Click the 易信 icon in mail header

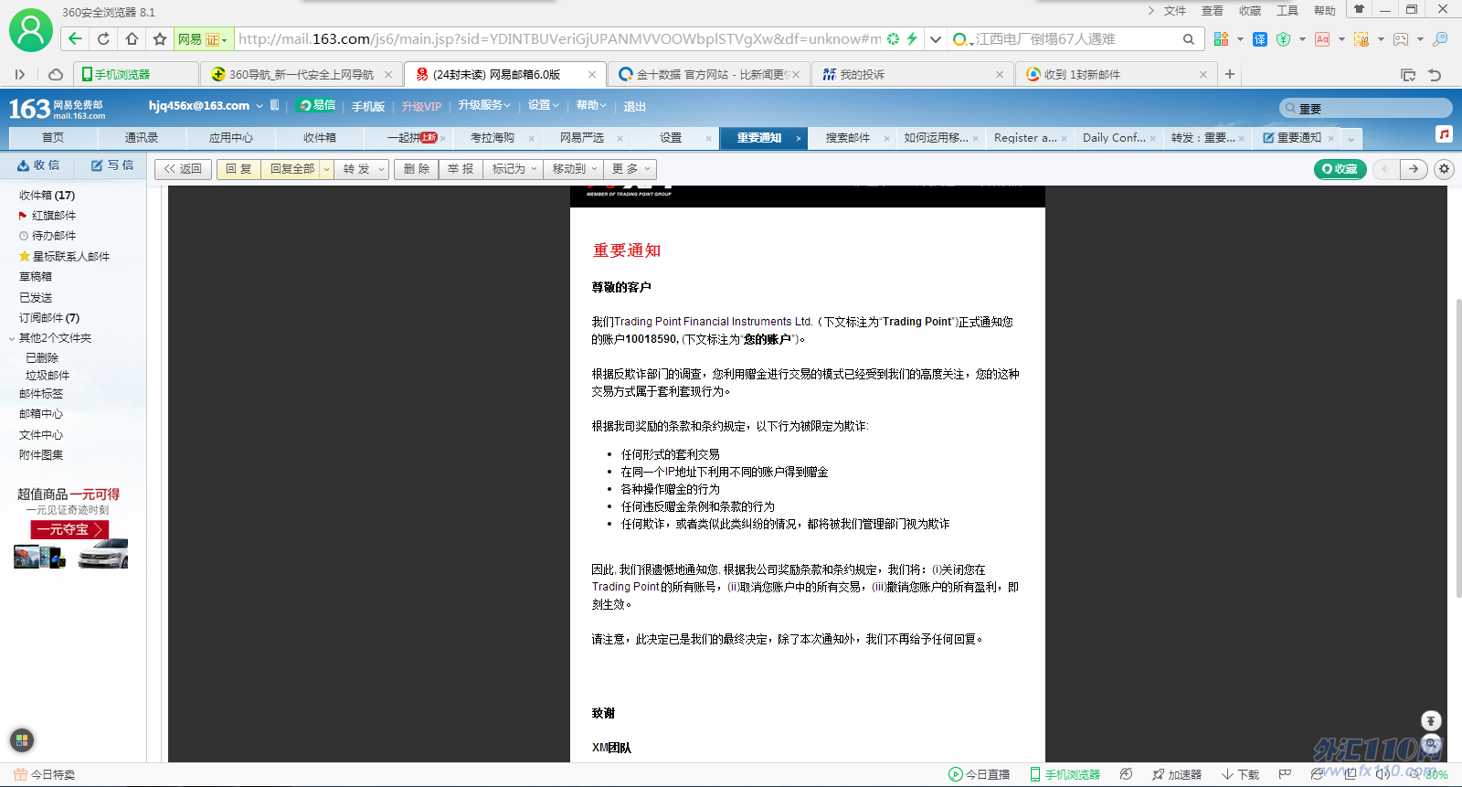(316, 105)
